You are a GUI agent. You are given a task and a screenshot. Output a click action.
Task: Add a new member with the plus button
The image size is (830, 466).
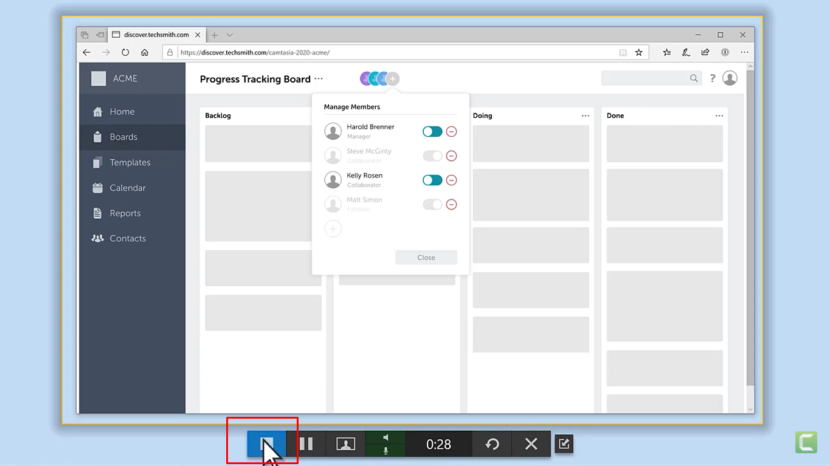pos(333,228)
